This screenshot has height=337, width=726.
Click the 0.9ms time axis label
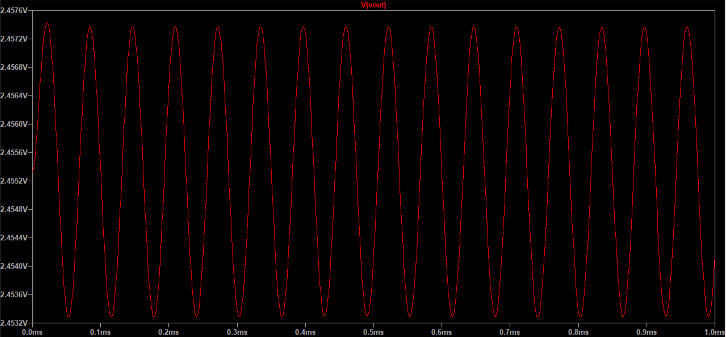(x=646, y=332)
